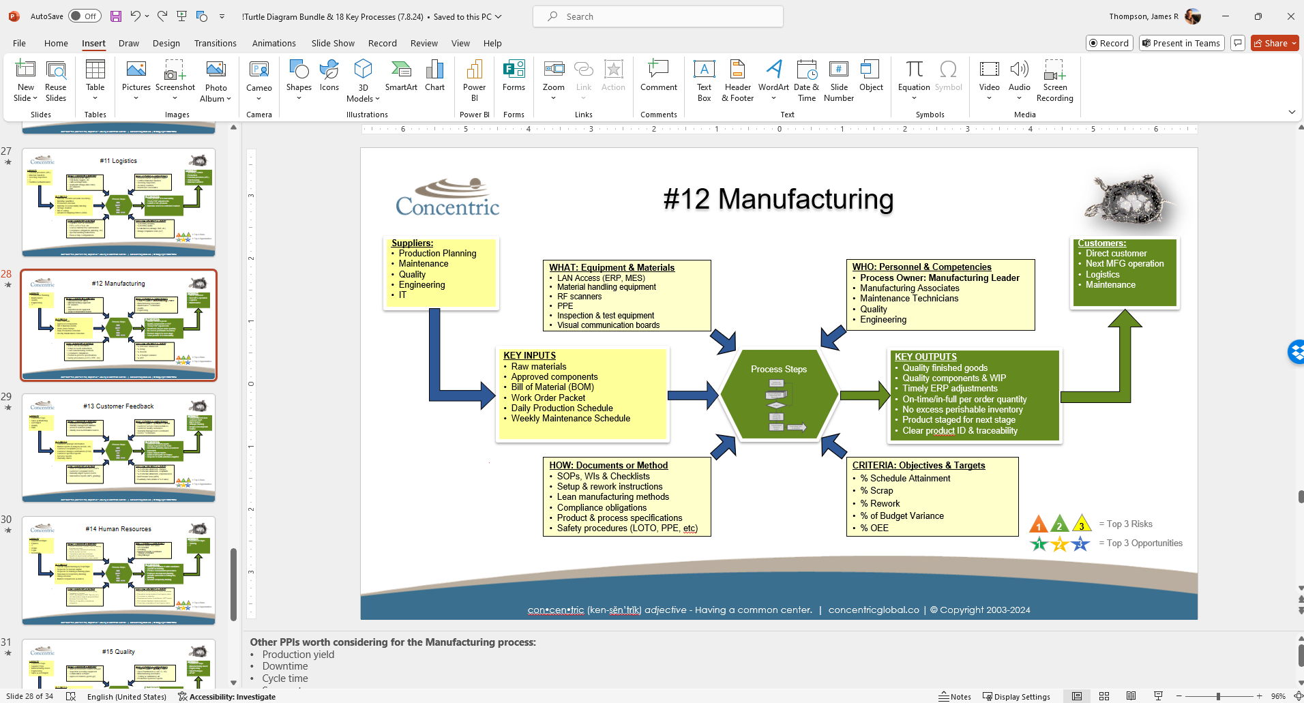Switch to the Home tab
The width and height of the screenshot is (1304, 703).
[x=56, y=43]
